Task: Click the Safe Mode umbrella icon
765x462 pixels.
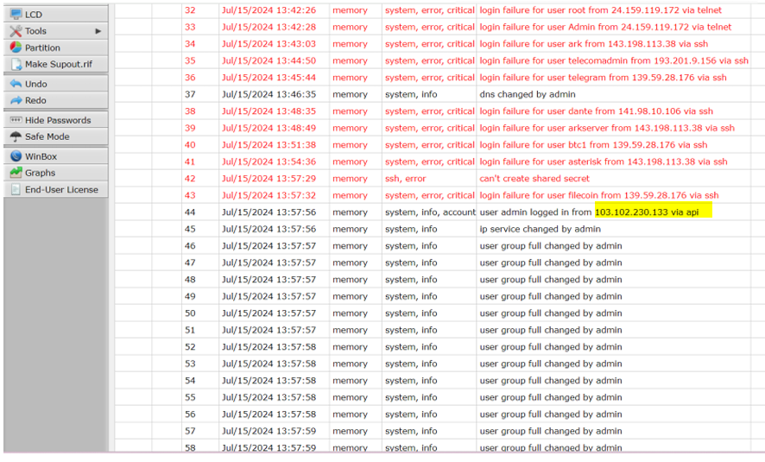Action: 16,136
